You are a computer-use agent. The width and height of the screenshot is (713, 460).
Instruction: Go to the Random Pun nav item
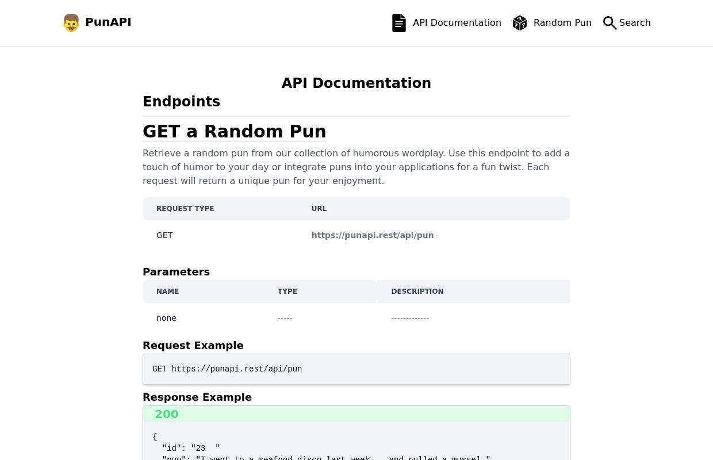(x=552, y=23)
